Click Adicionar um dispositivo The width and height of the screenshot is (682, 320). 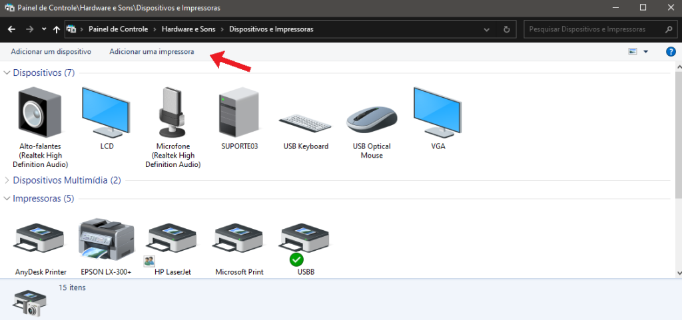pyautogui.click(x=51, y=51)
